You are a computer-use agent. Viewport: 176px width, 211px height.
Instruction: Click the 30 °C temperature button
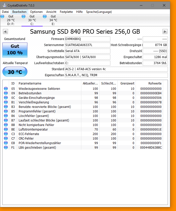tap(15, 72)
